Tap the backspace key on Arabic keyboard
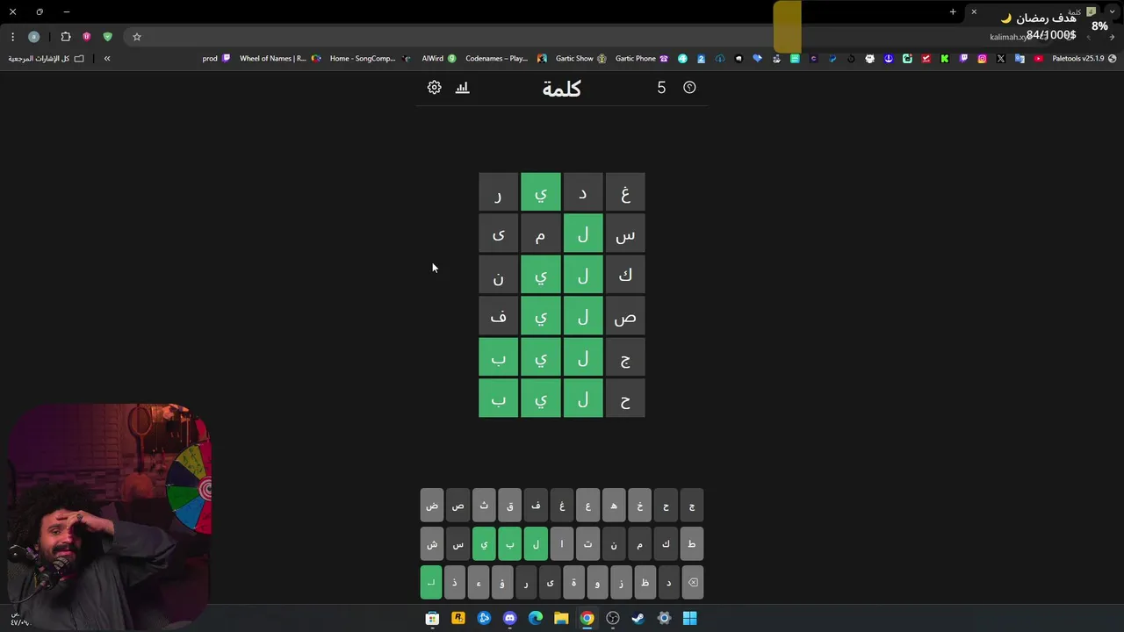The image size is (1124, 632). tap(692, 582)
